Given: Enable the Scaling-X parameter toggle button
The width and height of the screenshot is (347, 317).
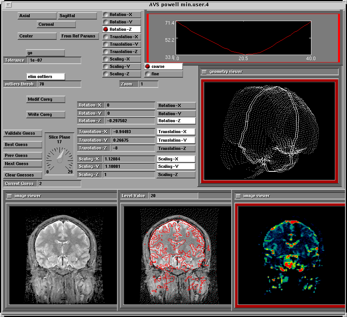Looking at the screenshot, I should click(176, 159).
